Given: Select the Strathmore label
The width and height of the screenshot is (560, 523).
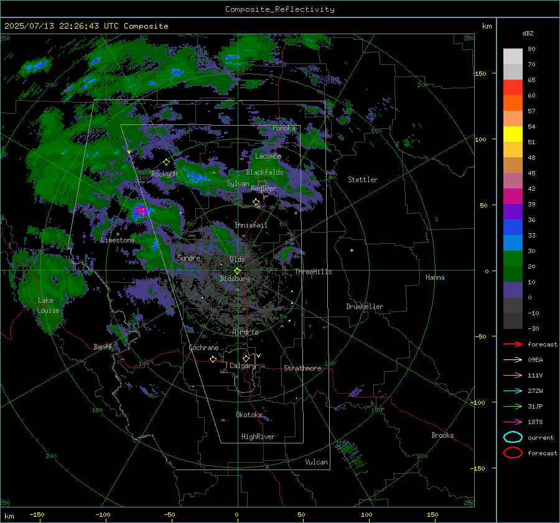Looking at the screenshot, I should click(x=302, y=368).
